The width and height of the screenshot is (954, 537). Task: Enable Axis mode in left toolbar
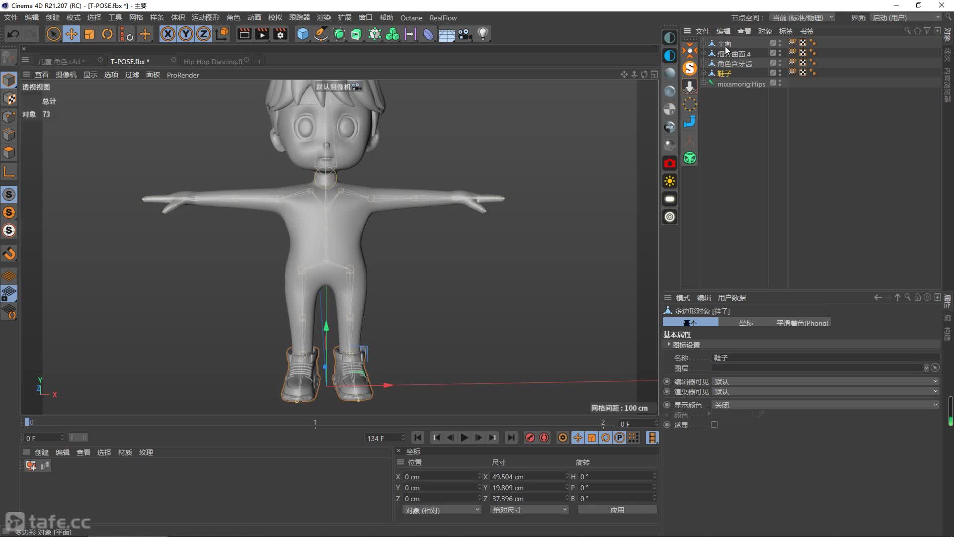(x=9, y=172)
